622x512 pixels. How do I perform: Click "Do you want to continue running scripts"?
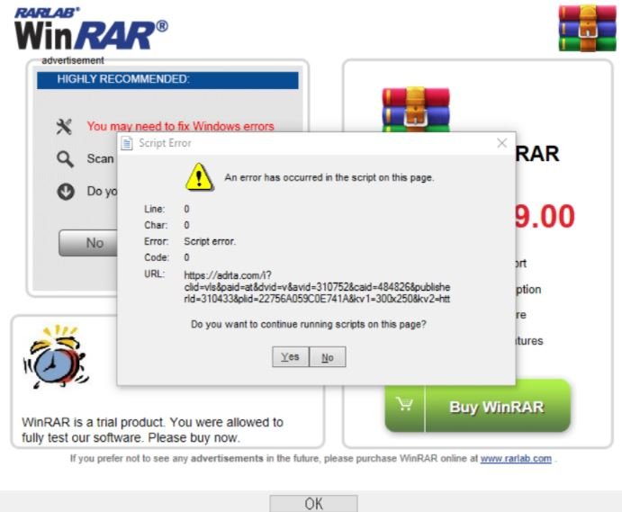(x=308, y=325)
